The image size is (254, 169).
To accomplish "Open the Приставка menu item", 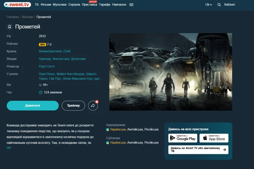I will point(90,5).
